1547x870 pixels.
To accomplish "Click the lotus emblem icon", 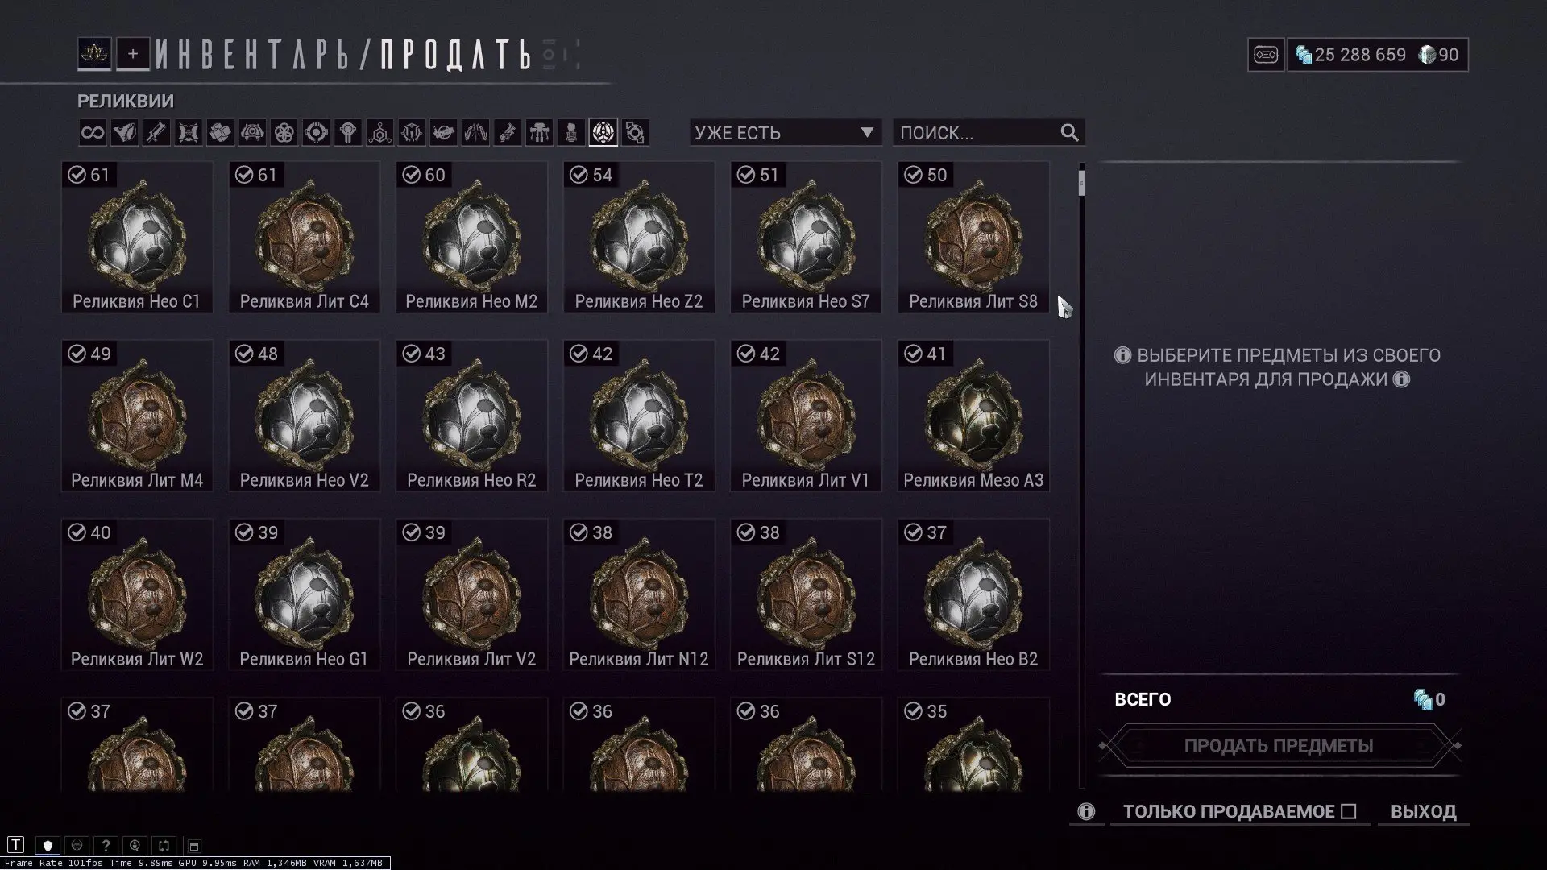I will pyautogui.click(x=94, y=54).
